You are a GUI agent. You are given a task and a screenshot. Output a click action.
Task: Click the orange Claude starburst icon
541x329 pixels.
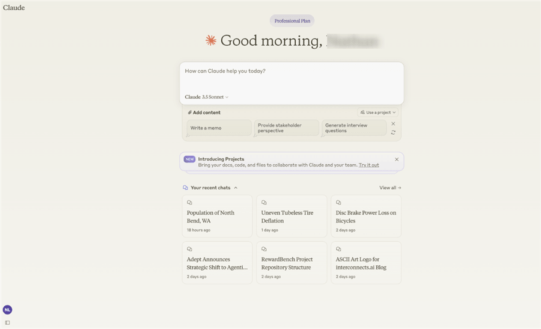tap(211, 40)
